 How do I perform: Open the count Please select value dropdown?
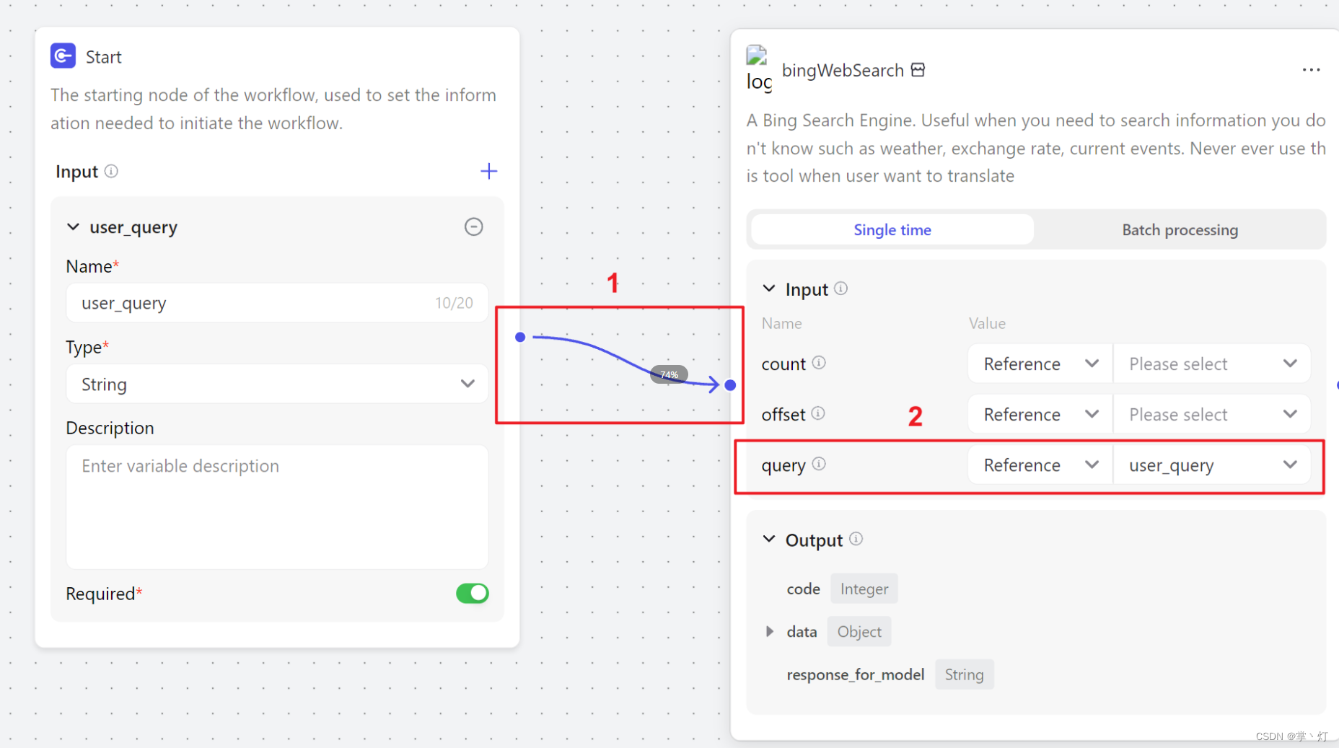1212,364
